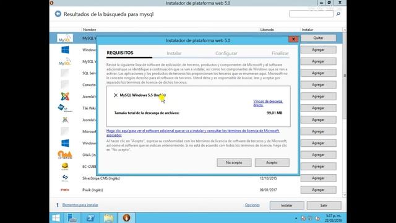Click the results list scrollbar thumb
The width and height of the screenshot is (396, 223).
tap(345, 76)
